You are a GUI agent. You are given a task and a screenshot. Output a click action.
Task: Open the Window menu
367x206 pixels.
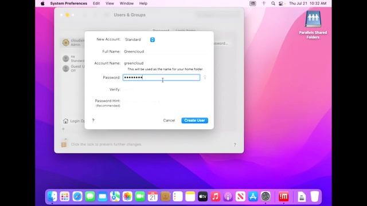126,3
